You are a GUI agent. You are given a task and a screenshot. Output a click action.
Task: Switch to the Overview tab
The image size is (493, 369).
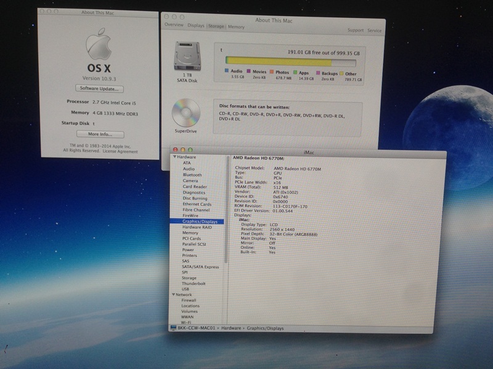[x=174, y=25]
